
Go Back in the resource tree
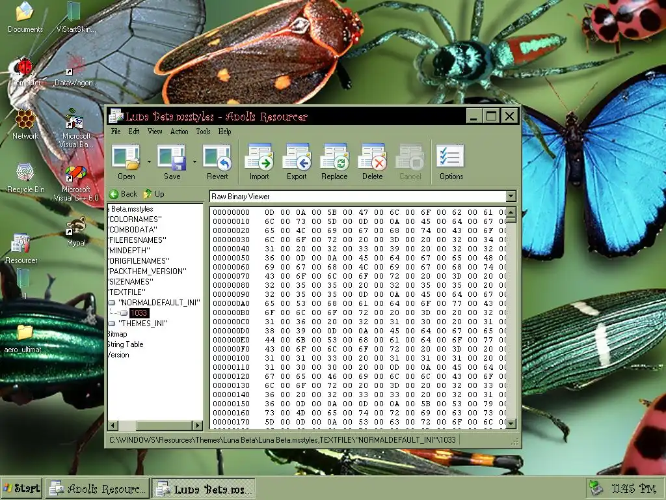(x=123, y=194)
